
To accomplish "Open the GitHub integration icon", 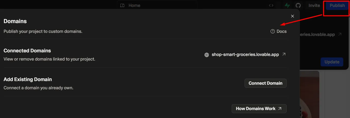I will tap(298, 5).
